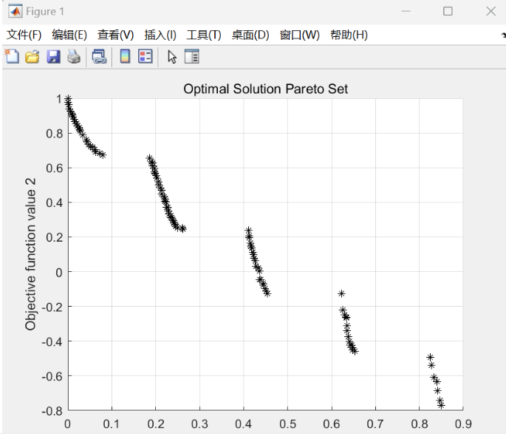The height and width of the screenshot is (436, 506).
Task: Open the 文件(F) menu
Action: (x=24, y=35)
